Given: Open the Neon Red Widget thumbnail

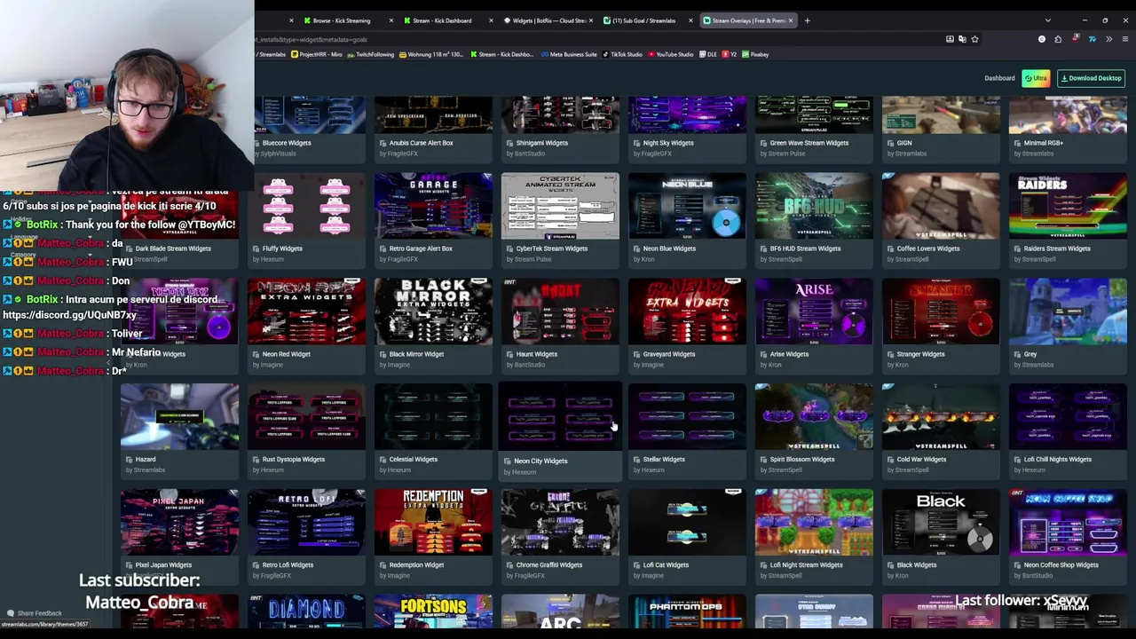Looking at the screenshot, I should click(x=306, y=312).
